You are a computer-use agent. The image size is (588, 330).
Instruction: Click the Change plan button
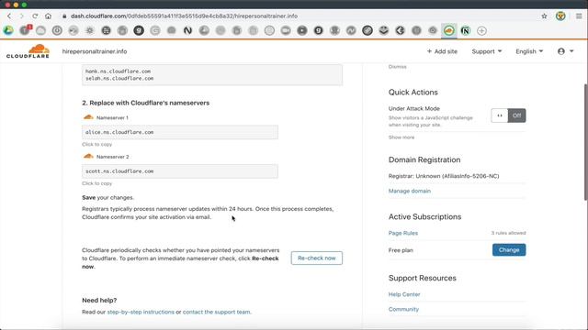click(x=509, y=250)
